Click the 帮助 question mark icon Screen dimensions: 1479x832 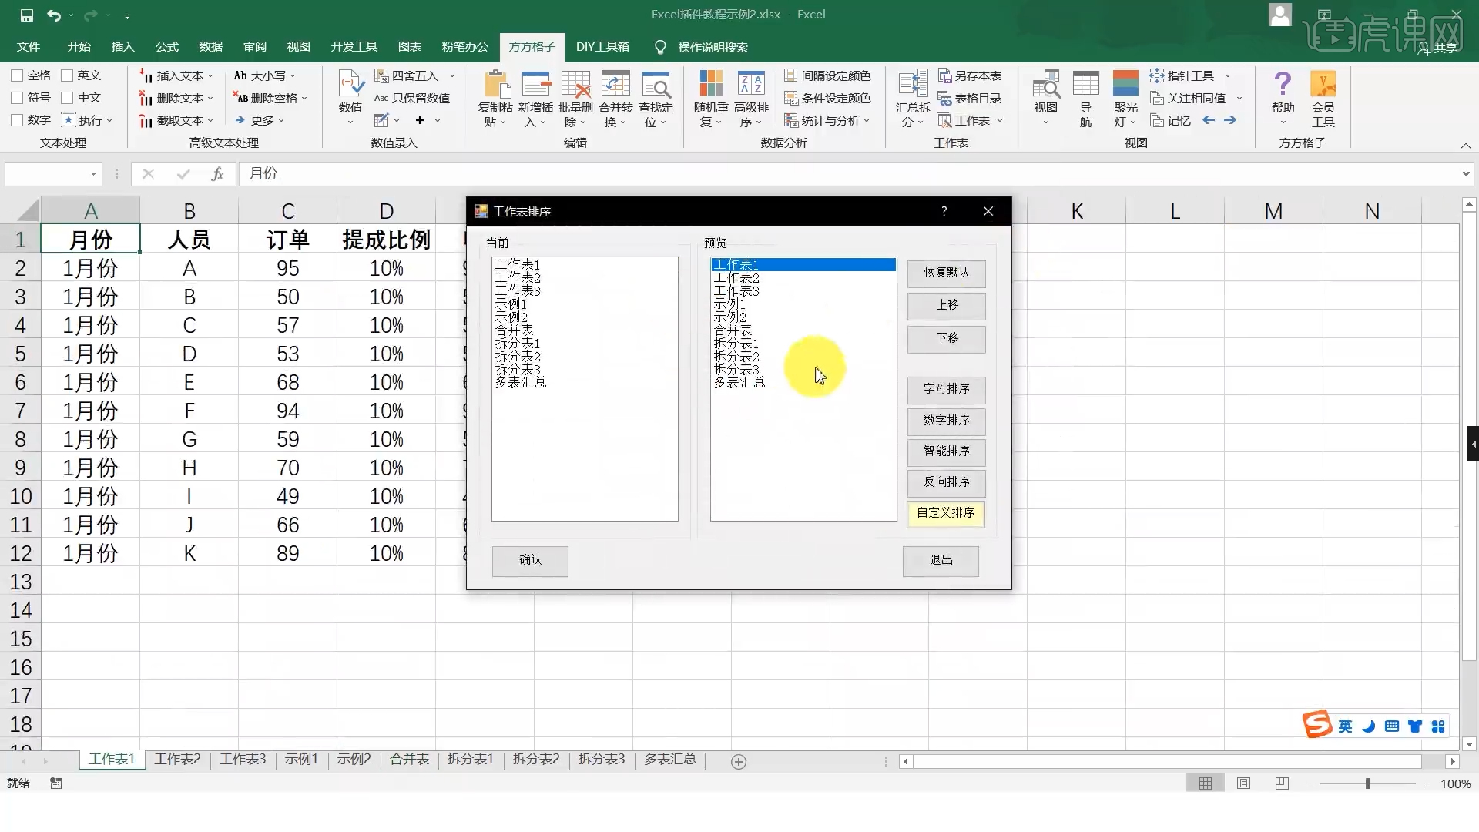click(1283, 84)
